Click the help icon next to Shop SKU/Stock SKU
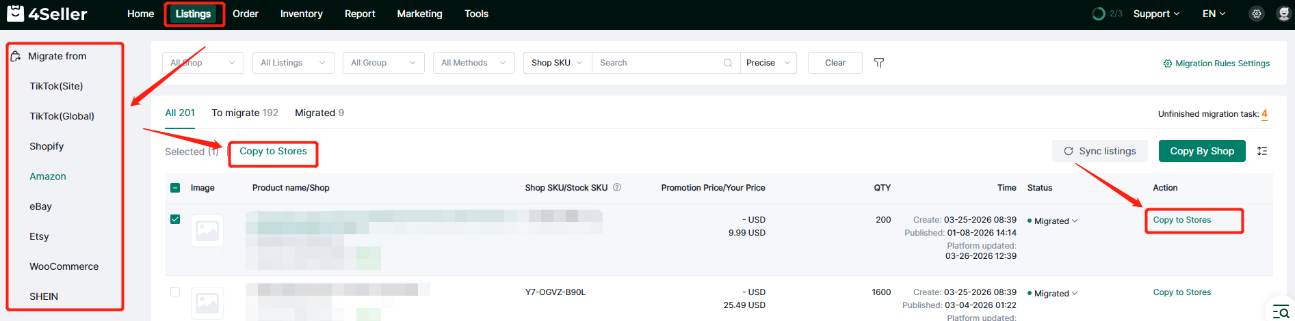This screenshot has height=321, width=1295. pyautogui.click(x=617, y=188)
